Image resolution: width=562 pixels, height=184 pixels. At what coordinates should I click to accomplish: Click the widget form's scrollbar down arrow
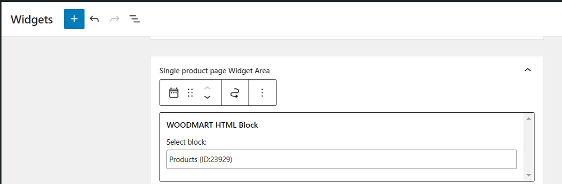[528, 176]
